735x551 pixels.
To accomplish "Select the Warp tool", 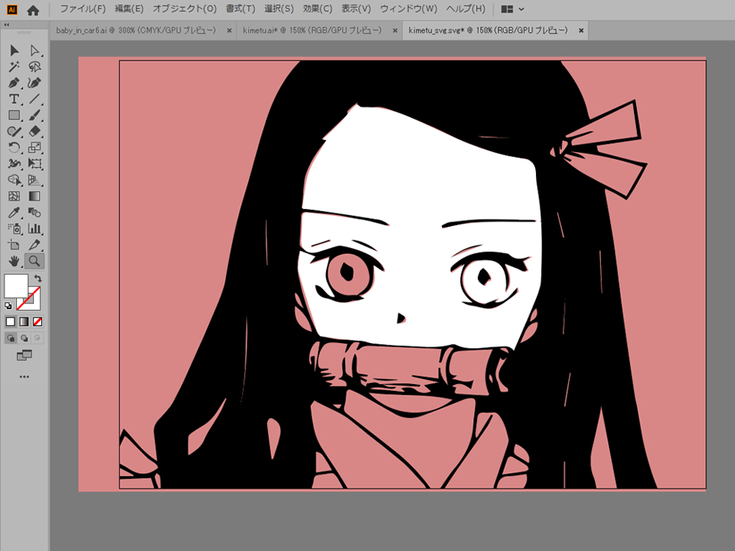I will (x=14, y=164).
